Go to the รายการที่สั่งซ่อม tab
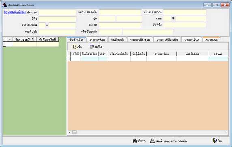Image resolution: width=232 pixels, height=147 pixels. [x=140, y=40]
